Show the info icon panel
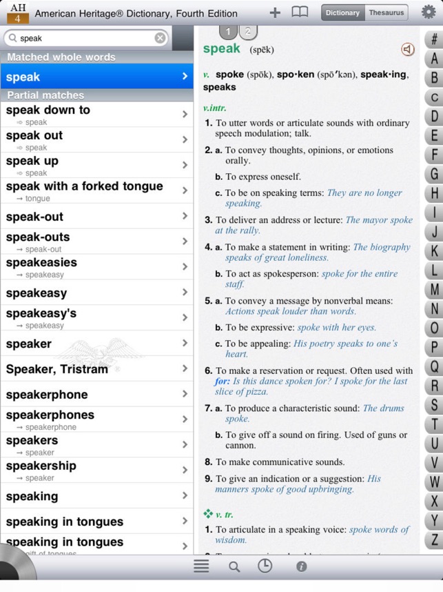The height and width of the screenshot is (592, 443). tap(301, 566)
